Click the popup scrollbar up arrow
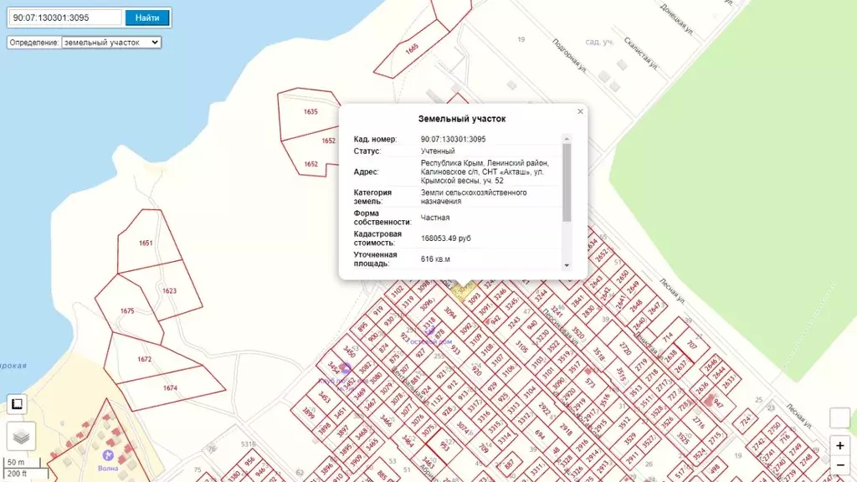The width and height of the screenshot is (857, 482). 567,139
